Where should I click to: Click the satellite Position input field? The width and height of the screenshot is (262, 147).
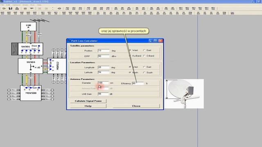pos(104,51)
